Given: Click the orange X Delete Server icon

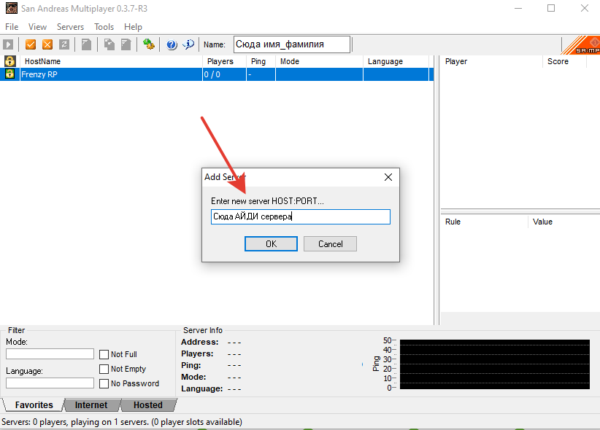Looking at the screenshot, I should pos(47,44).
